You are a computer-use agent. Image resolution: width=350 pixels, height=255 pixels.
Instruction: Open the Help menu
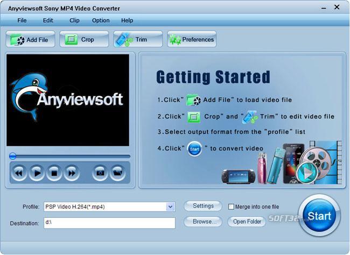point(127,20)
